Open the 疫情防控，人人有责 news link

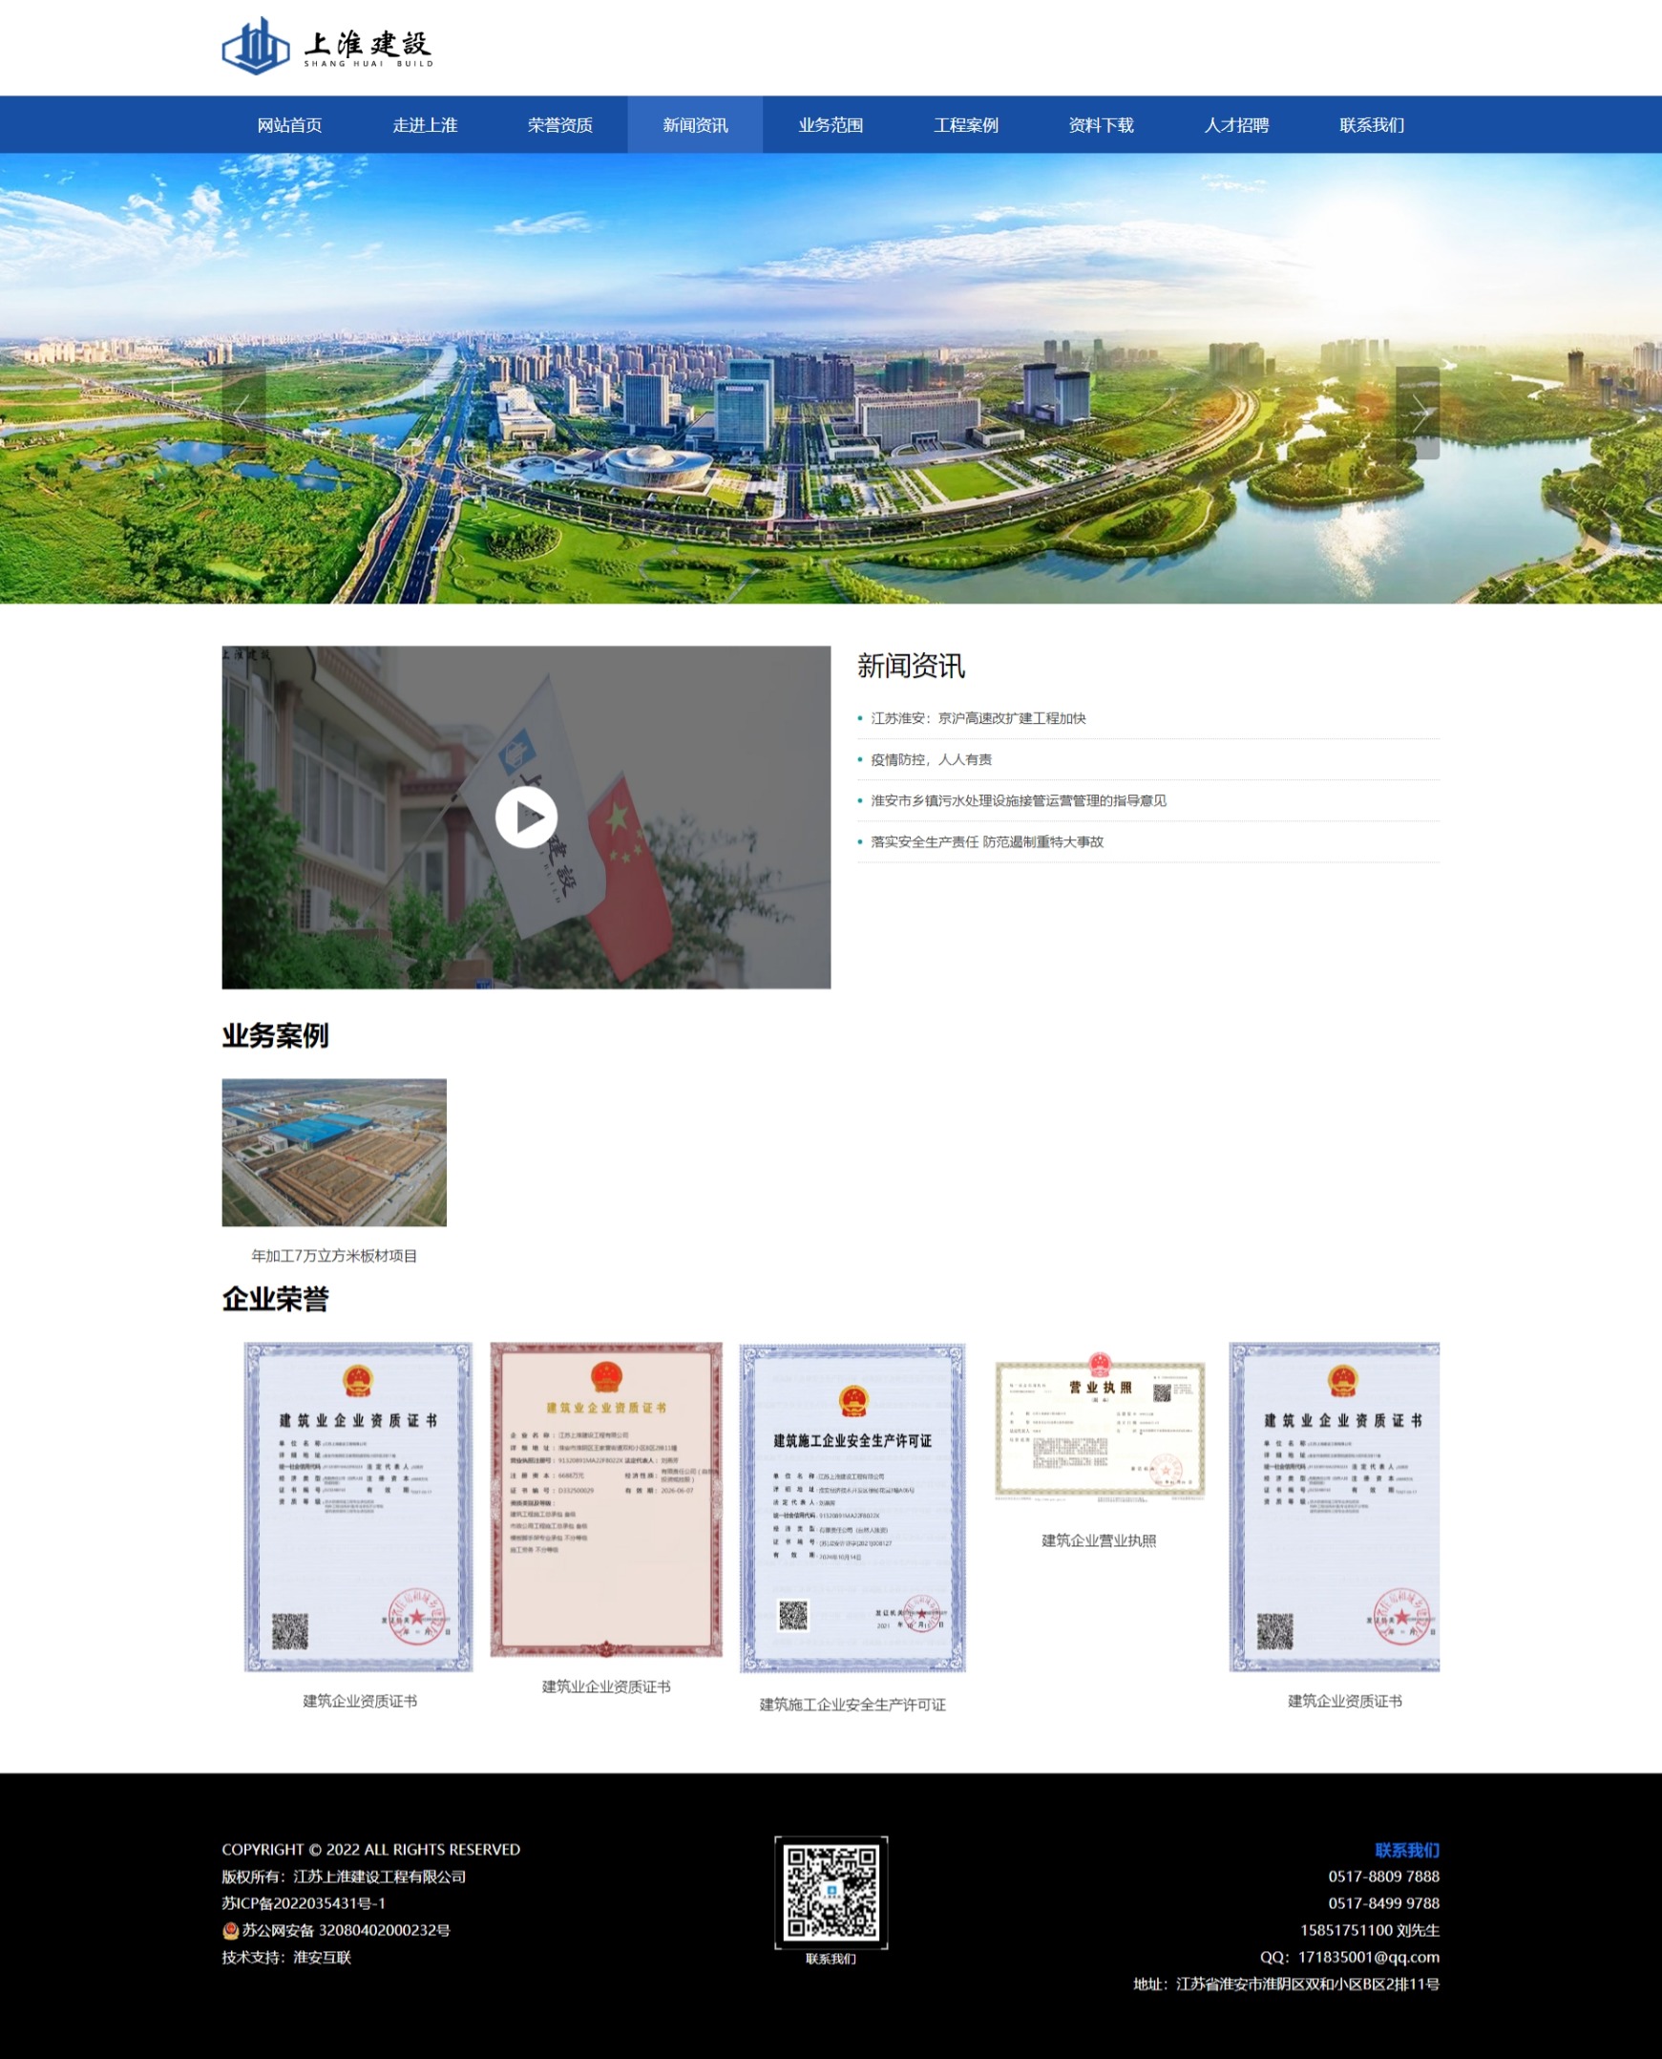[x=931, y=759]
